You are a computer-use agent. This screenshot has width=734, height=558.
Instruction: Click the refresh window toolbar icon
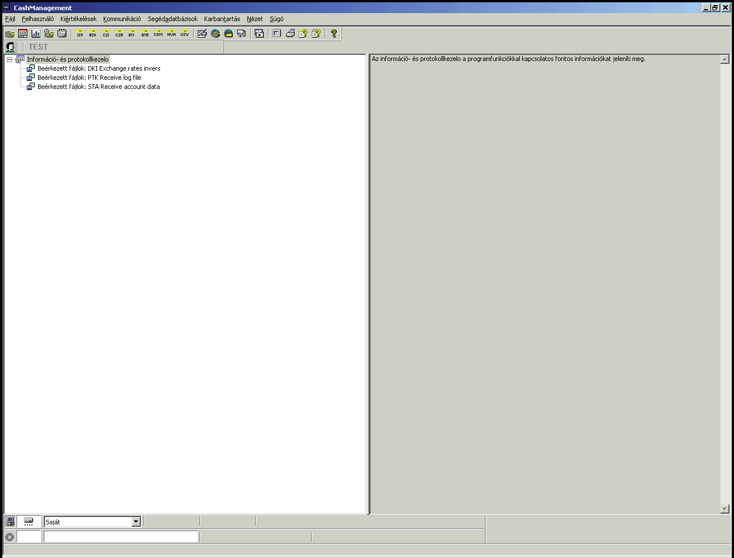[259, 34]
